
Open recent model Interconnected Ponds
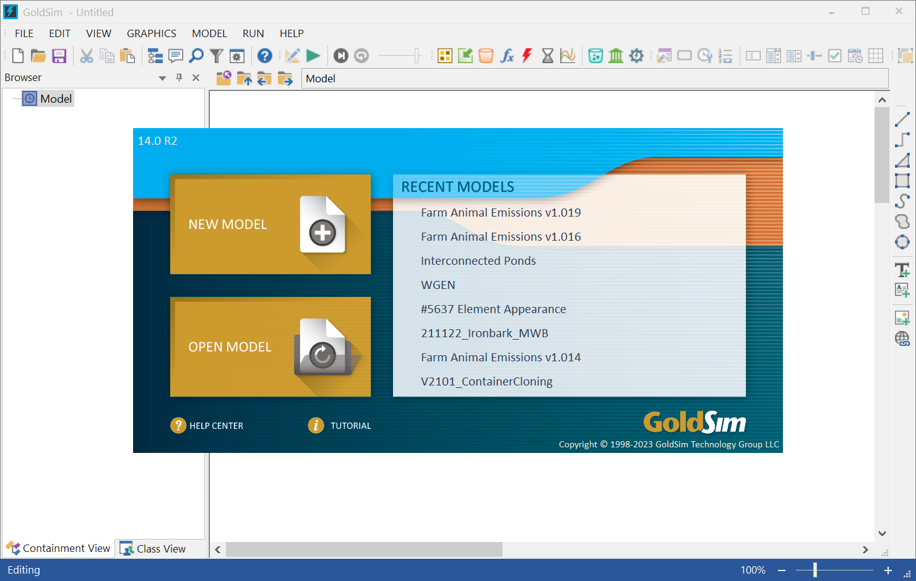(478, 260)
